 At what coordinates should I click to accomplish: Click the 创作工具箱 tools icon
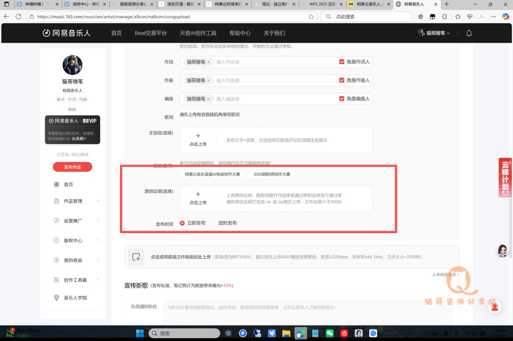point(56,280)
